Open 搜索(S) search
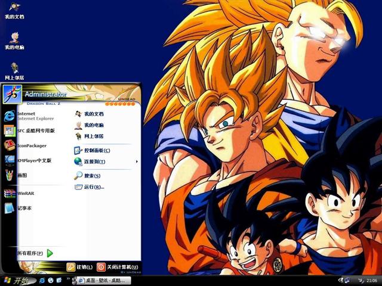382x286 pixels. (x=87, y=176)
